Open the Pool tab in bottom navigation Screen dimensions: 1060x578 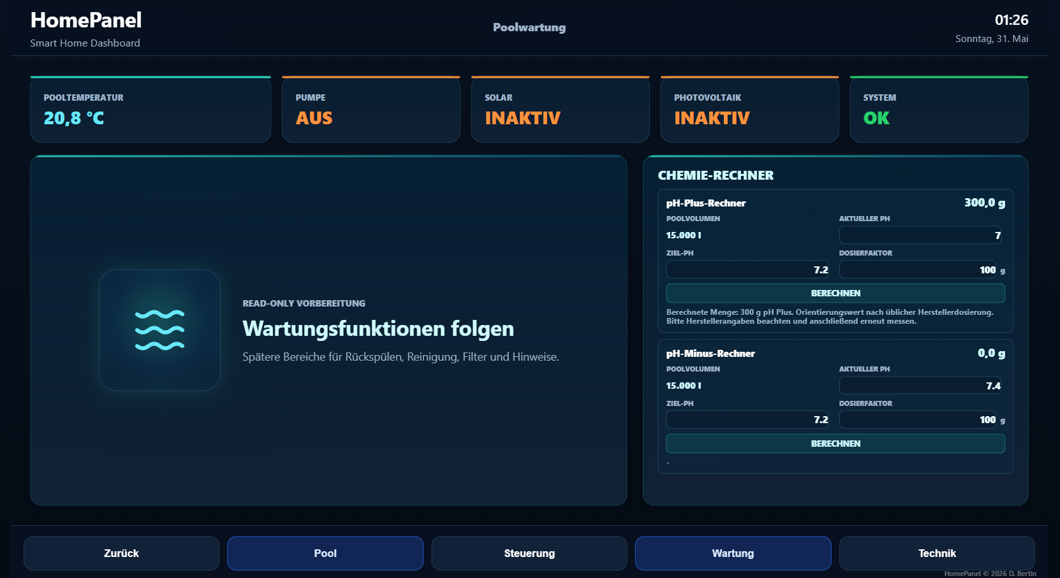325,553
